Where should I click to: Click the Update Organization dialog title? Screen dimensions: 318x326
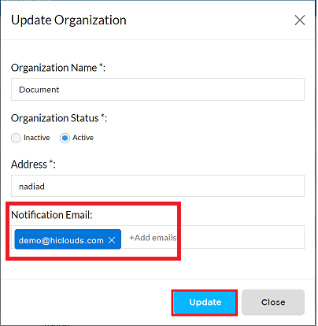click(68, 20)
